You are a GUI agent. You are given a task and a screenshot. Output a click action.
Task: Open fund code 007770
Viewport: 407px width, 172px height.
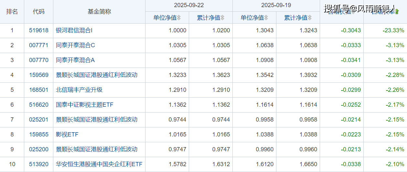pos(38,60)
